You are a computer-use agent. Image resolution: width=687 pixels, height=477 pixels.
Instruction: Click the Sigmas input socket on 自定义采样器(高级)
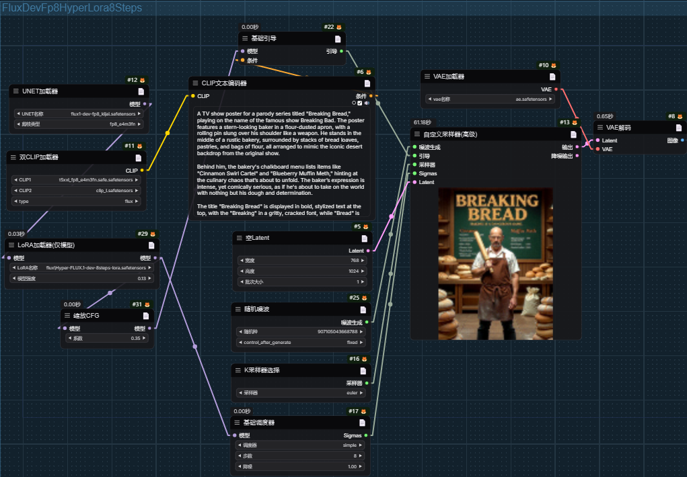(x=414, y=173)
